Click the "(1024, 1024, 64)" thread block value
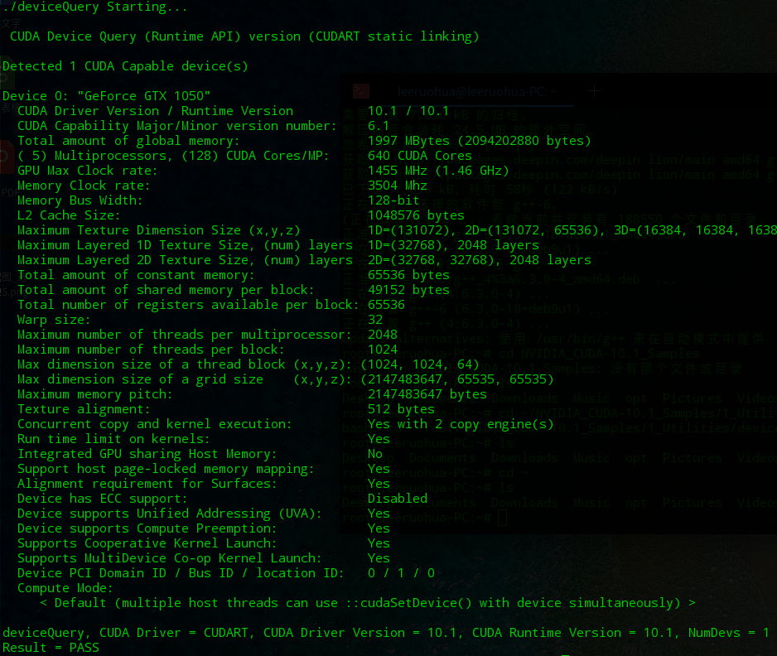 (x=420, y=364)
